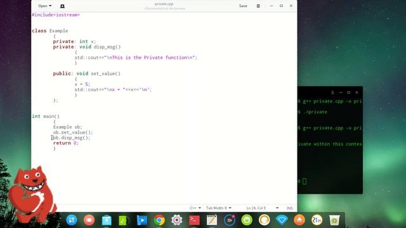Minimize the terminal window
This screenshot has height=228, width=406.
pos(341,92)
